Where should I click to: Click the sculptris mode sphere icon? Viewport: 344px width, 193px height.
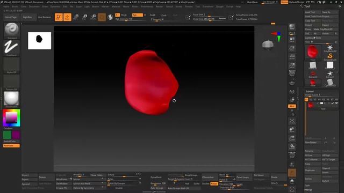[110, 17]
